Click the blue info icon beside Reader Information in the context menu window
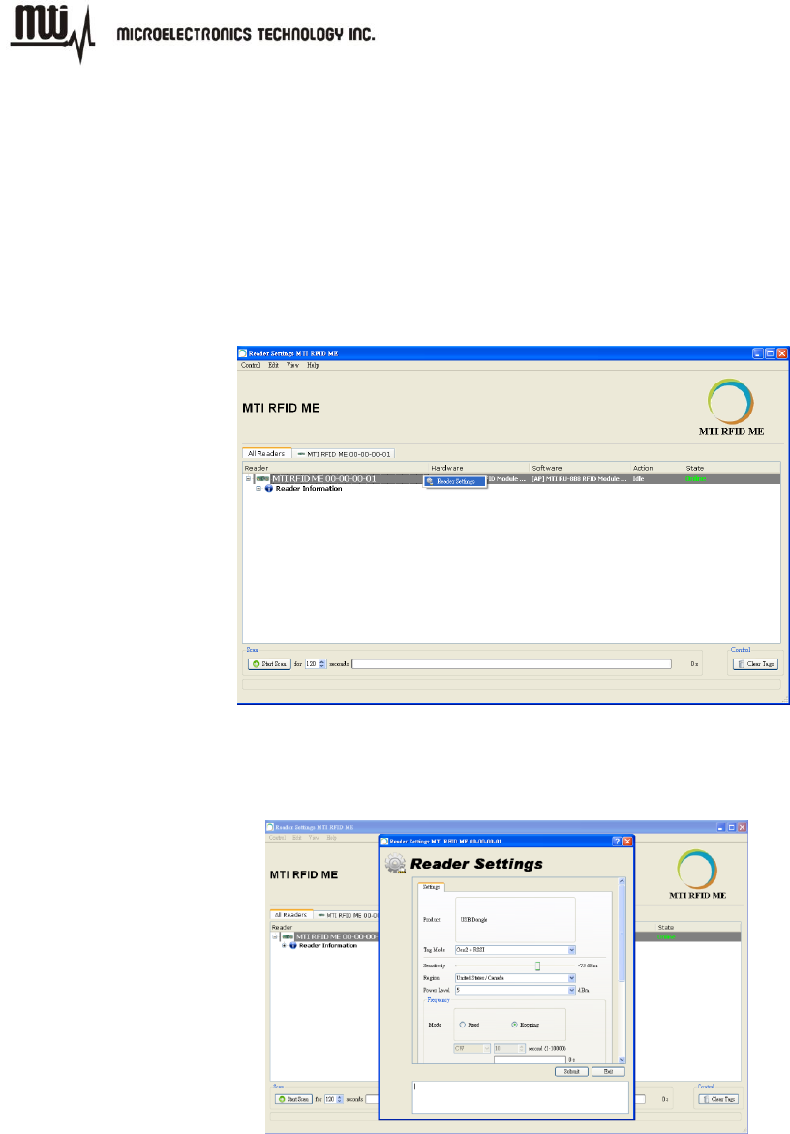Image resolution: width=790 pixels, height=1134 pixels. coord(269,489)
